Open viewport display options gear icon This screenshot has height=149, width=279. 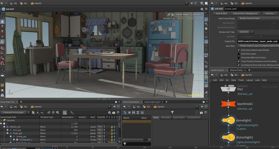(201, 9)
